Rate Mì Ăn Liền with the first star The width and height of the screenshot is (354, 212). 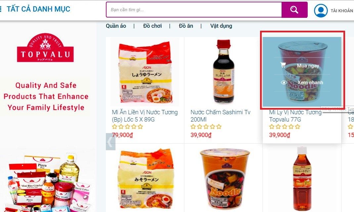click(x=114, y=126)
